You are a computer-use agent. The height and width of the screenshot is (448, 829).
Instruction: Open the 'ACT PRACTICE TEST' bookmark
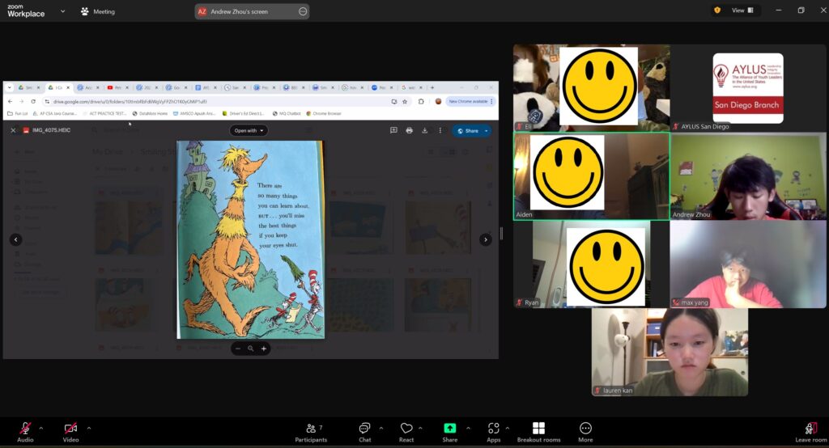coord(104,113)
